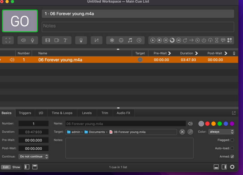243x175 pixels.
Task: Expand the Duration column chevron
Action: click(196, 53)
